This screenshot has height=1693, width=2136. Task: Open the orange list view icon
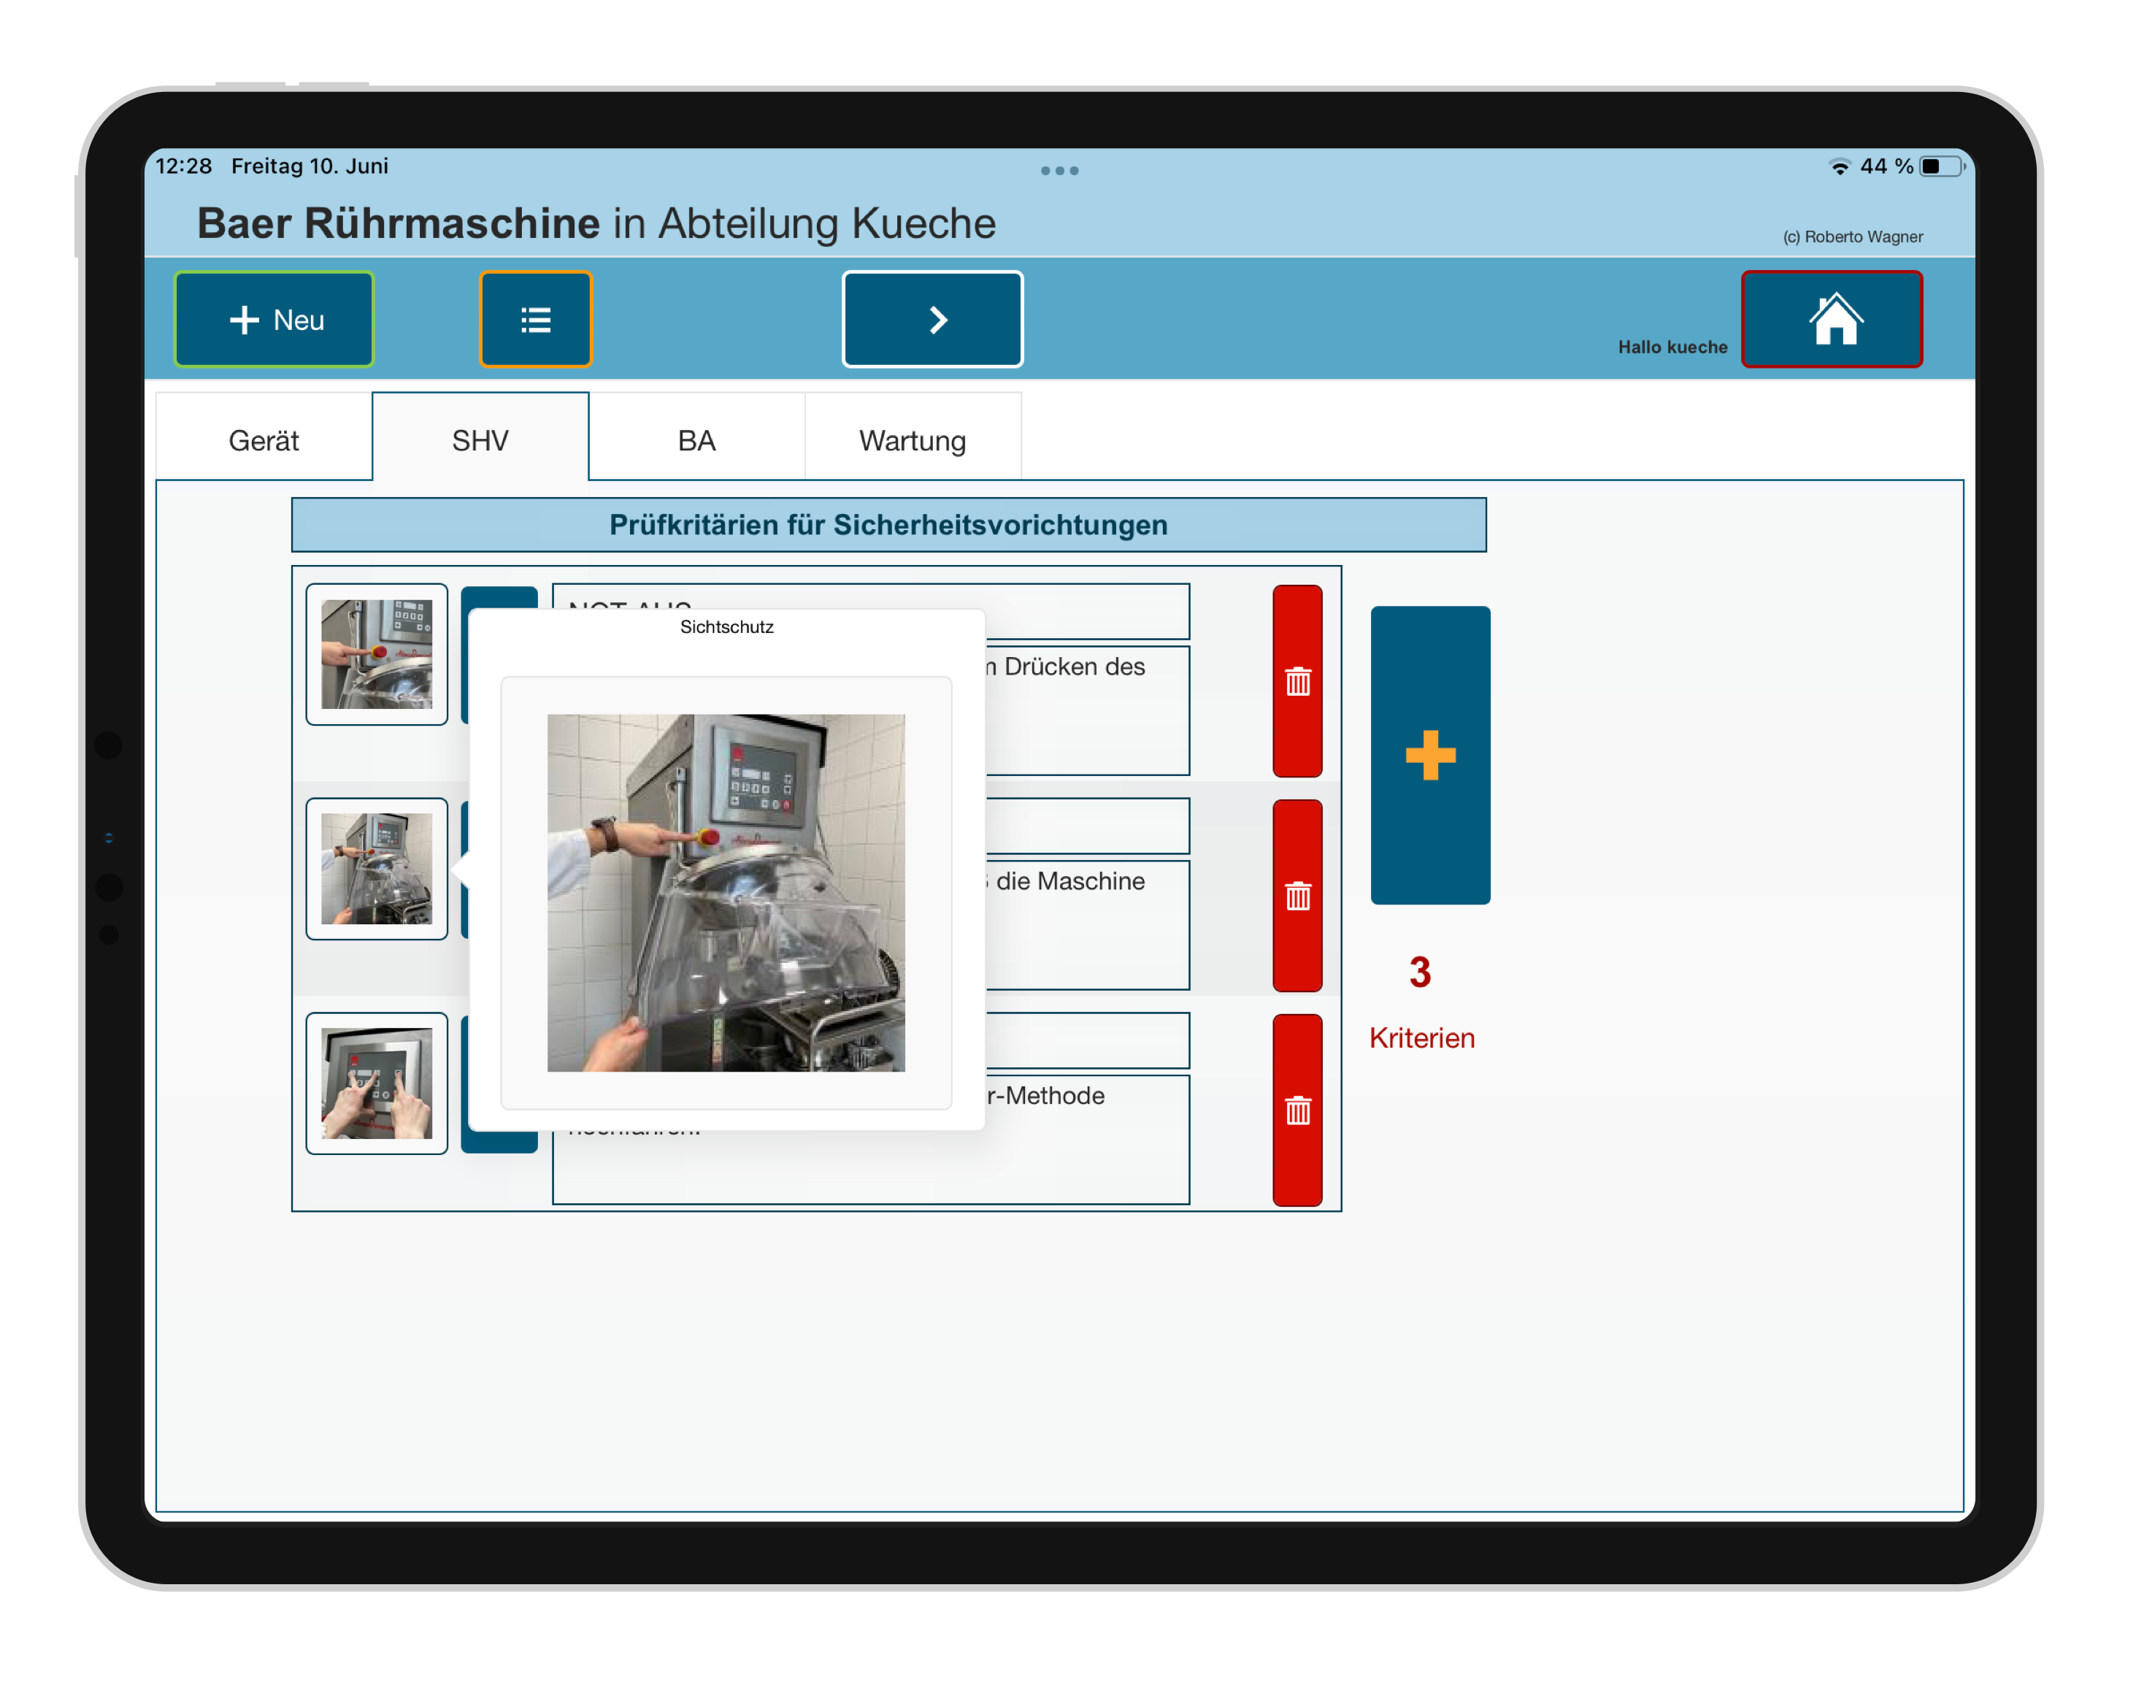point(536,319)
